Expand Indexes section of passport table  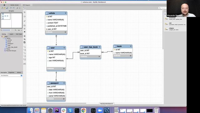[64, 99]
